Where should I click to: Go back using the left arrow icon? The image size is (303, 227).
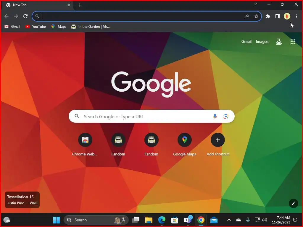click(x=7, y=17)
